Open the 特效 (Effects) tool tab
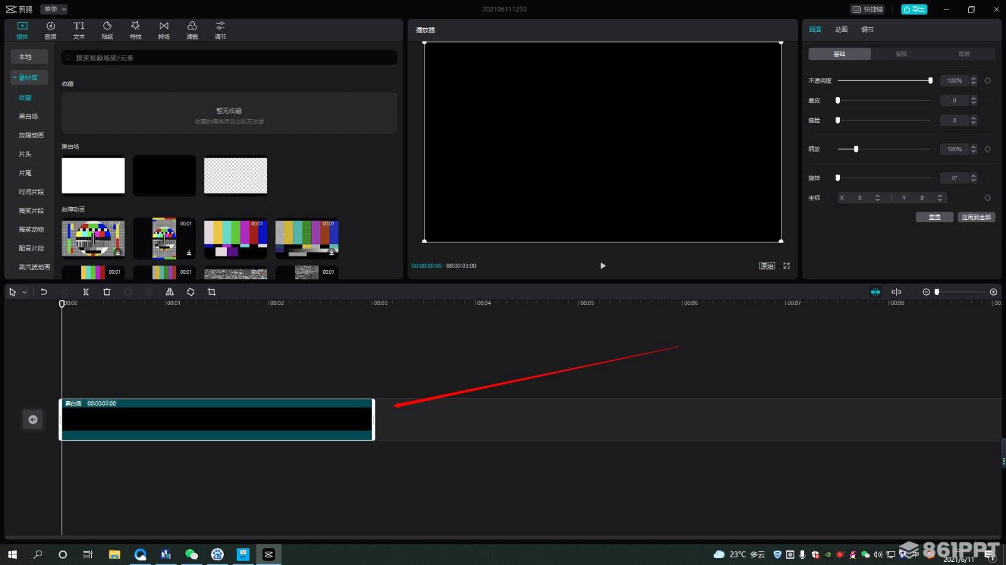This screenshot has width=1006, height=565. point(135,30)
